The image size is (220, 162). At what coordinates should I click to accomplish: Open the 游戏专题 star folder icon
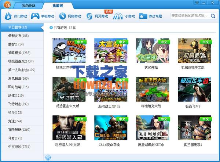click(143, 16)
